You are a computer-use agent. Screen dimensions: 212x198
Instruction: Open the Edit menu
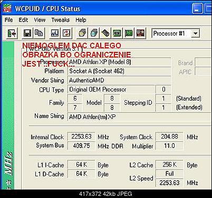point(23,20)
